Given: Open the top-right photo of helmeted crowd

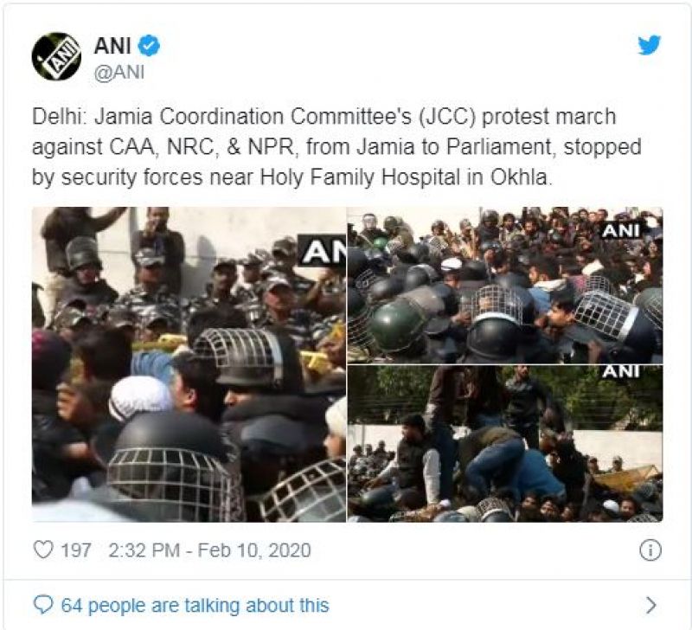Looking at the screenshot, I should coord(505,286).
